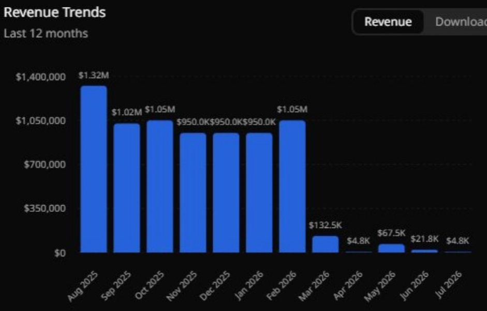Click the Revenue Trends heading
Viewport: 487px width, 311px height.
point(55,12)
